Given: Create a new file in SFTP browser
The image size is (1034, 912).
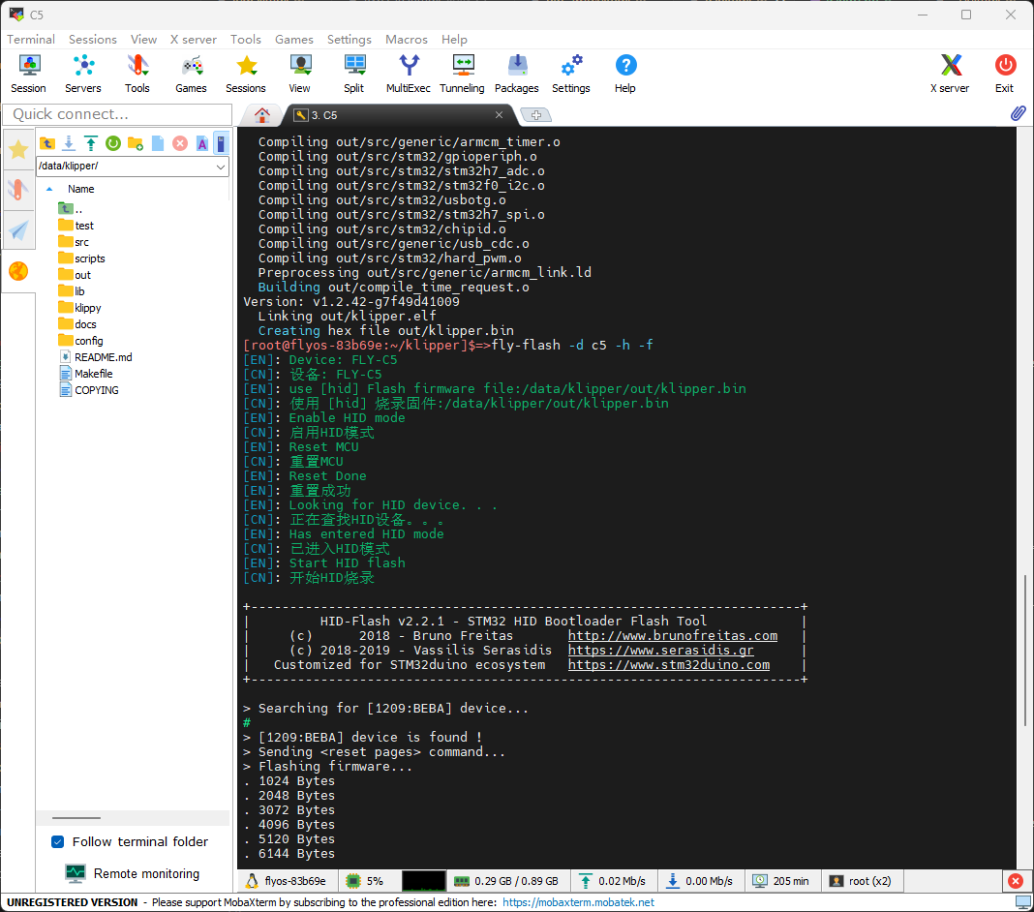Looking at the screenshot, I should click(x=158, y=143).
